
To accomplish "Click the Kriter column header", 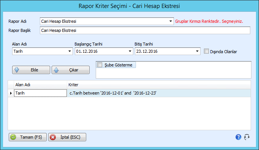I will [159, 85].
